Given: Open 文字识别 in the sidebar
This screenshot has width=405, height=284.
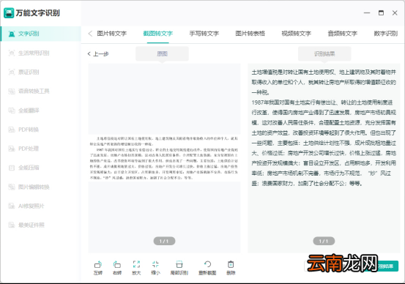Looking at the screenshot, I should click(x=41, y=34).
